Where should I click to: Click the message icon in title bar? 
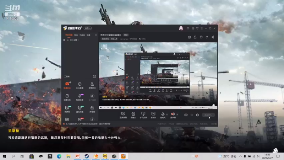188,28
